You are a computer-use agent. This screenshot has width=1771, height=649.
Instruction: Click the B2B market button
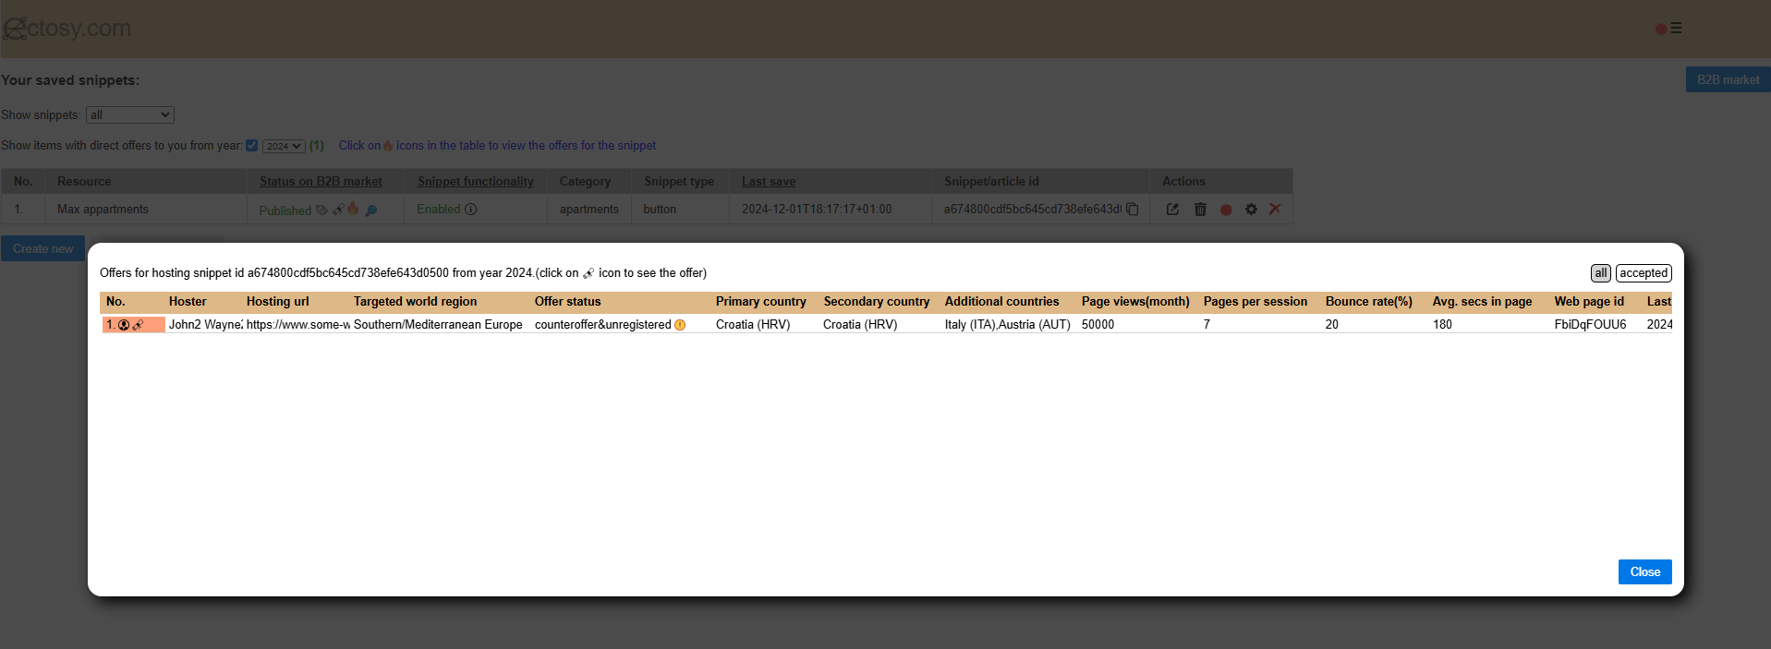click(1727, 80)
